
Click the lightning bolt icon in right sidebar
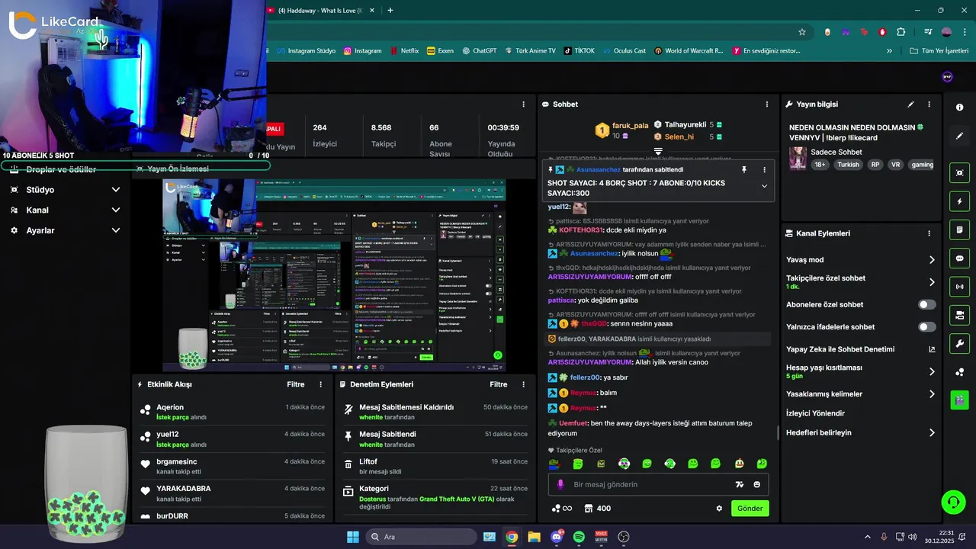coord(960,201)
